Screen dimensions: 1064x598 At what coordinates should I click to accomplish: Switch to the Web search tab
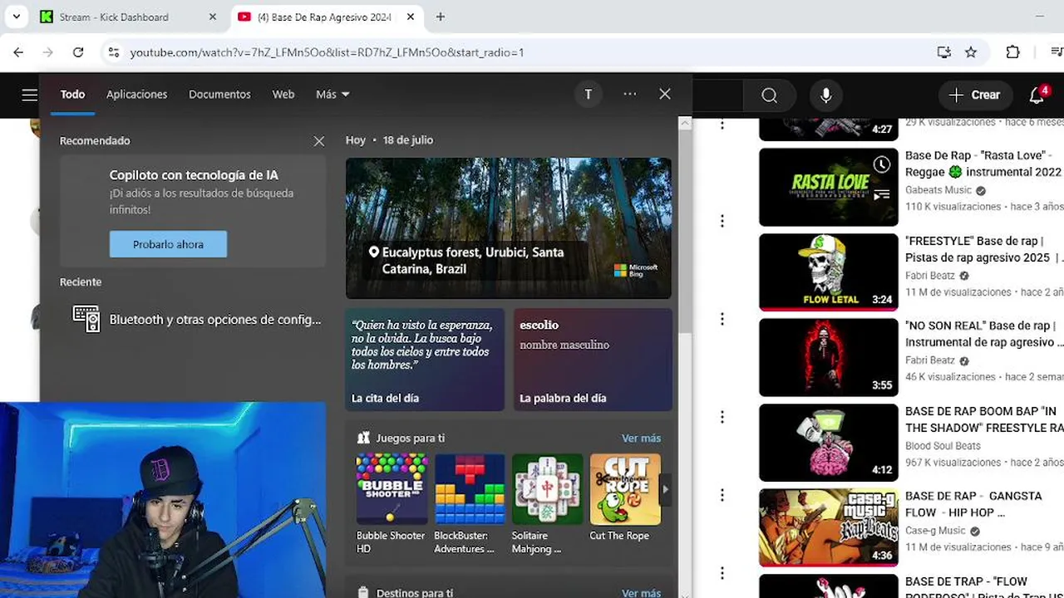point(283,95)
